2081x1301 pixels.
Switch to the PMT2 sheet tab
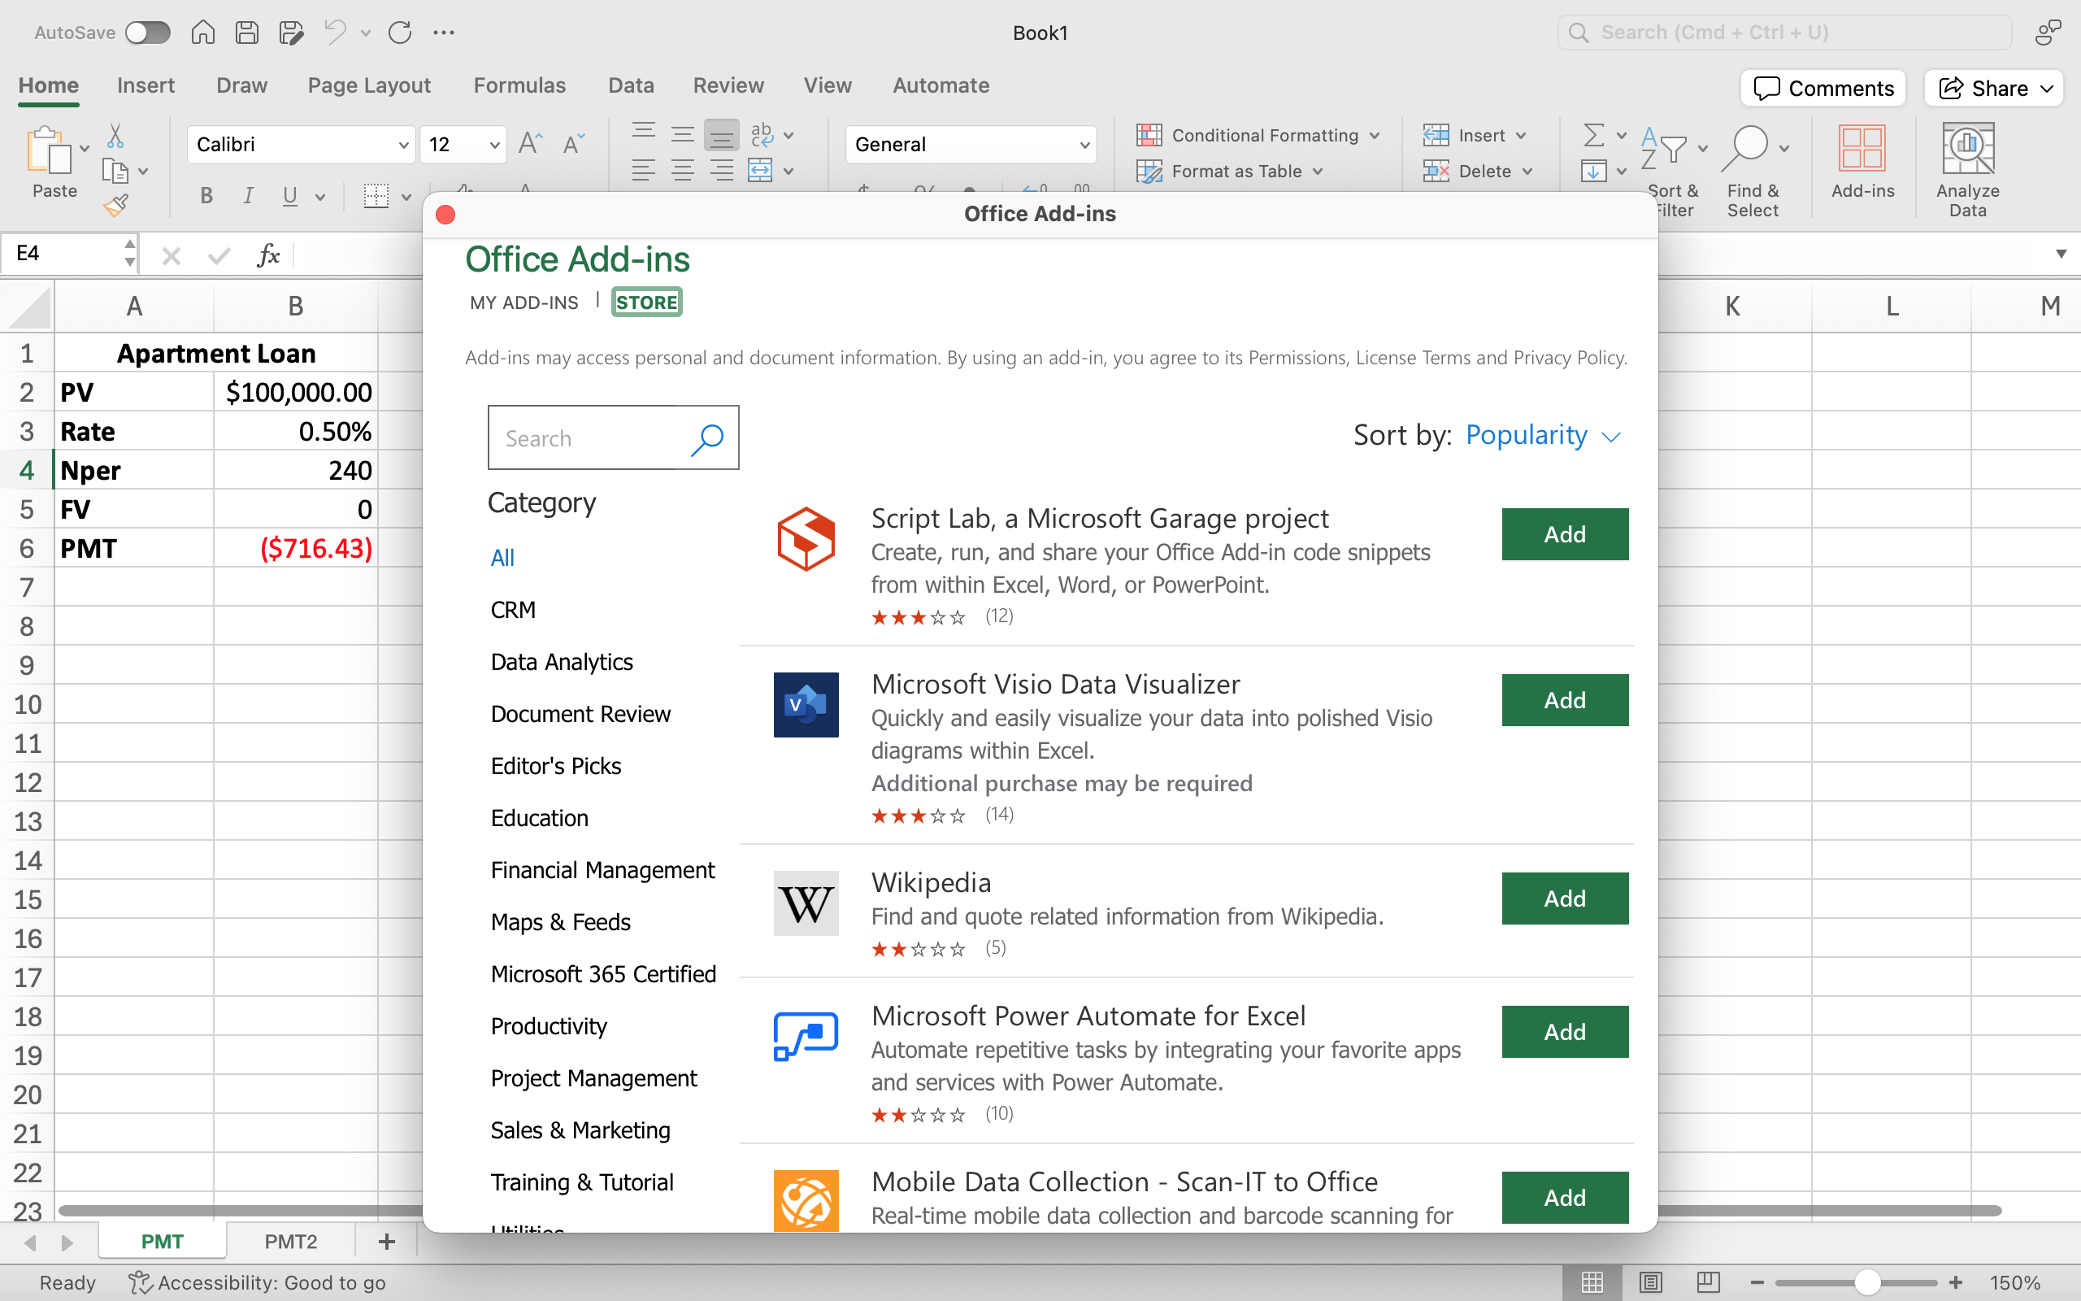pyautogui.click(x=291, y=1241)
